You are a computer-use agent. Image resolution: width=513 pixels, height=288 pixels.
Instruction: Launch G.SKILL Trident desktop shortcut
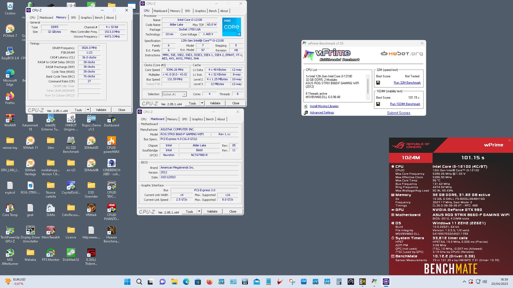[91, 257]
